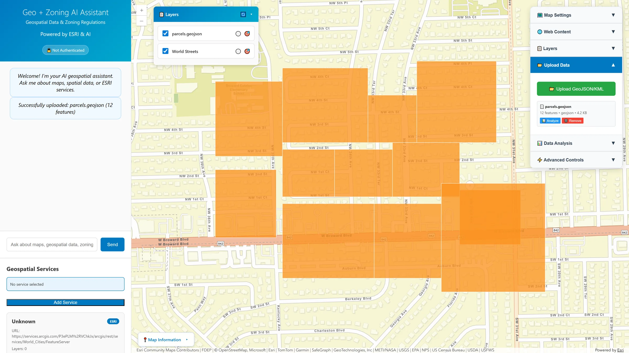Click the Map Settings map icon
Viewport: 629px width, 353px height.
tap(540, 15)
